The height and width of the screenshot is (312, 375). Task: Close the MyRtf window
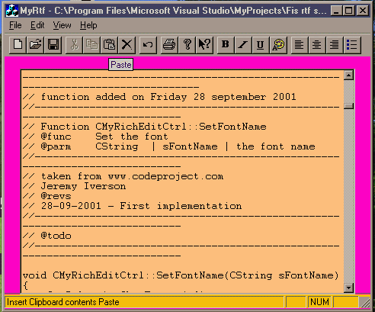(363, 11)
